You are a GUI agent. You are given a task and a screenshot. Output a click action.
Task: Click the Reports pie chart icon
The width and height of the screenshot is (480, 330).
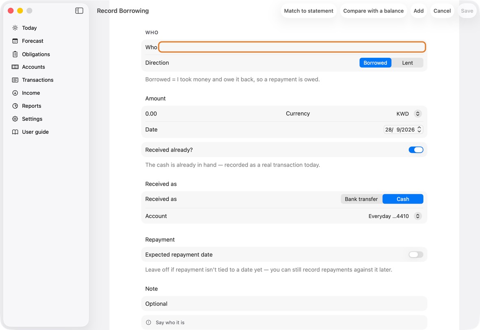(x=15, y=106)
